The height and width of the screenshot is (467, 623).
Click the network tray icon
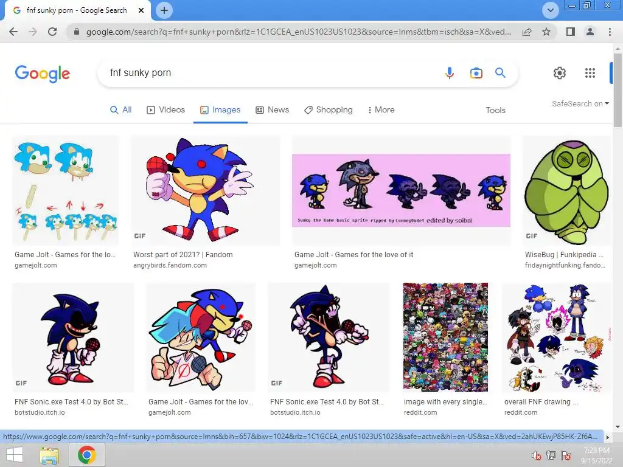tap(551, 455)
